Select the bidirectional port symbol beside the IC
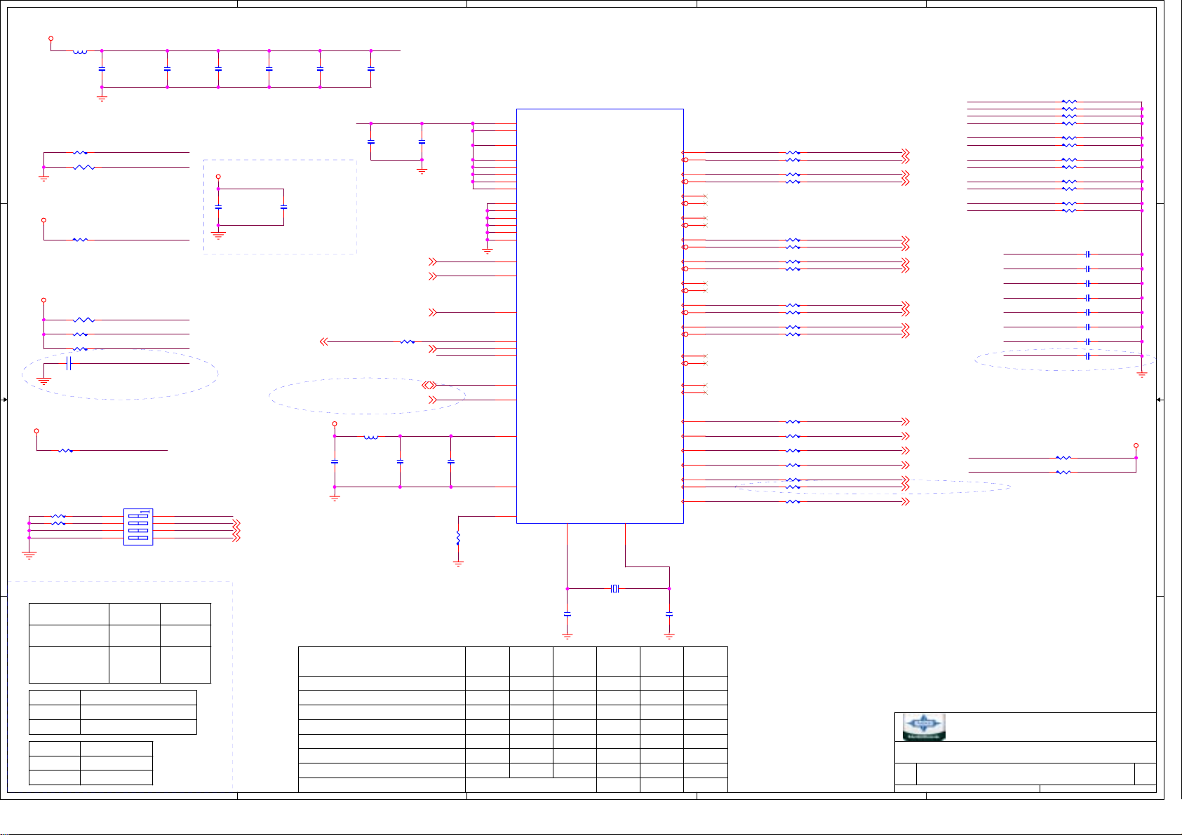Screen dimensions: 1182x835 429,385
